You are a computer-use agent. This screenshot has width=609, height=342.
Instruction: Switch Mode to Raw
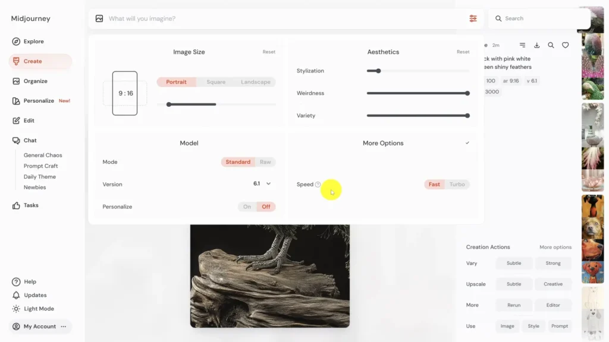[265, 162]
